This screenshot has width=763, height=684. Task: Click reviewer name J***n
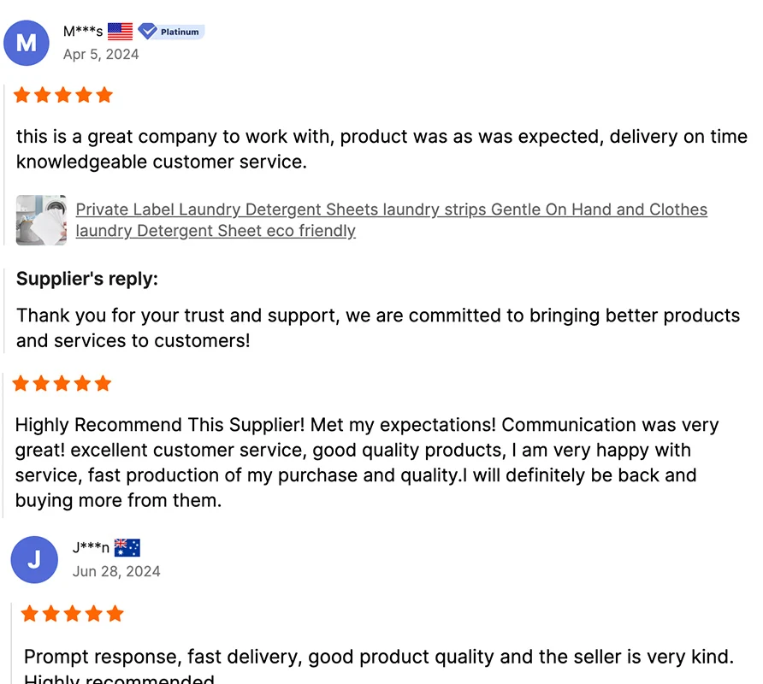tap(91, 548)
